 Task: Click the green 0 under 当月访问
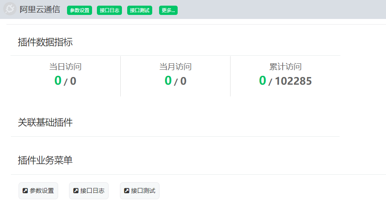click(x=168, y=81)
